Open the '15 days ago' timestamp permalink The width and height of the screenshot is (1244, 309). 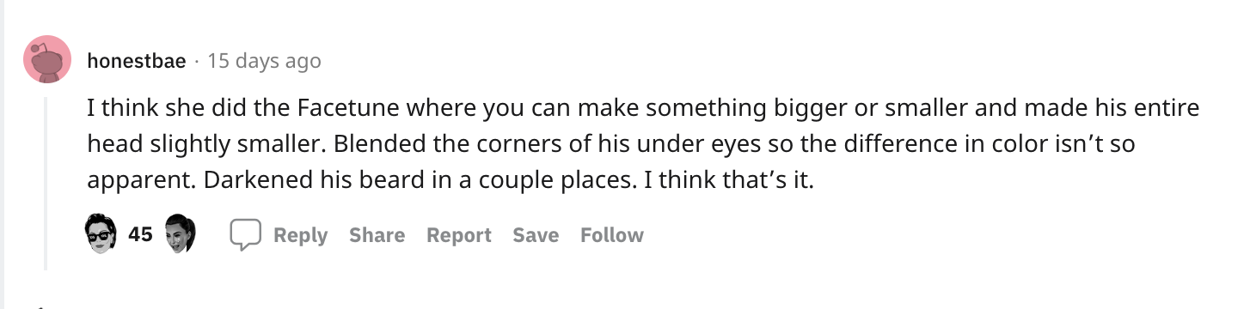(264, 61)
